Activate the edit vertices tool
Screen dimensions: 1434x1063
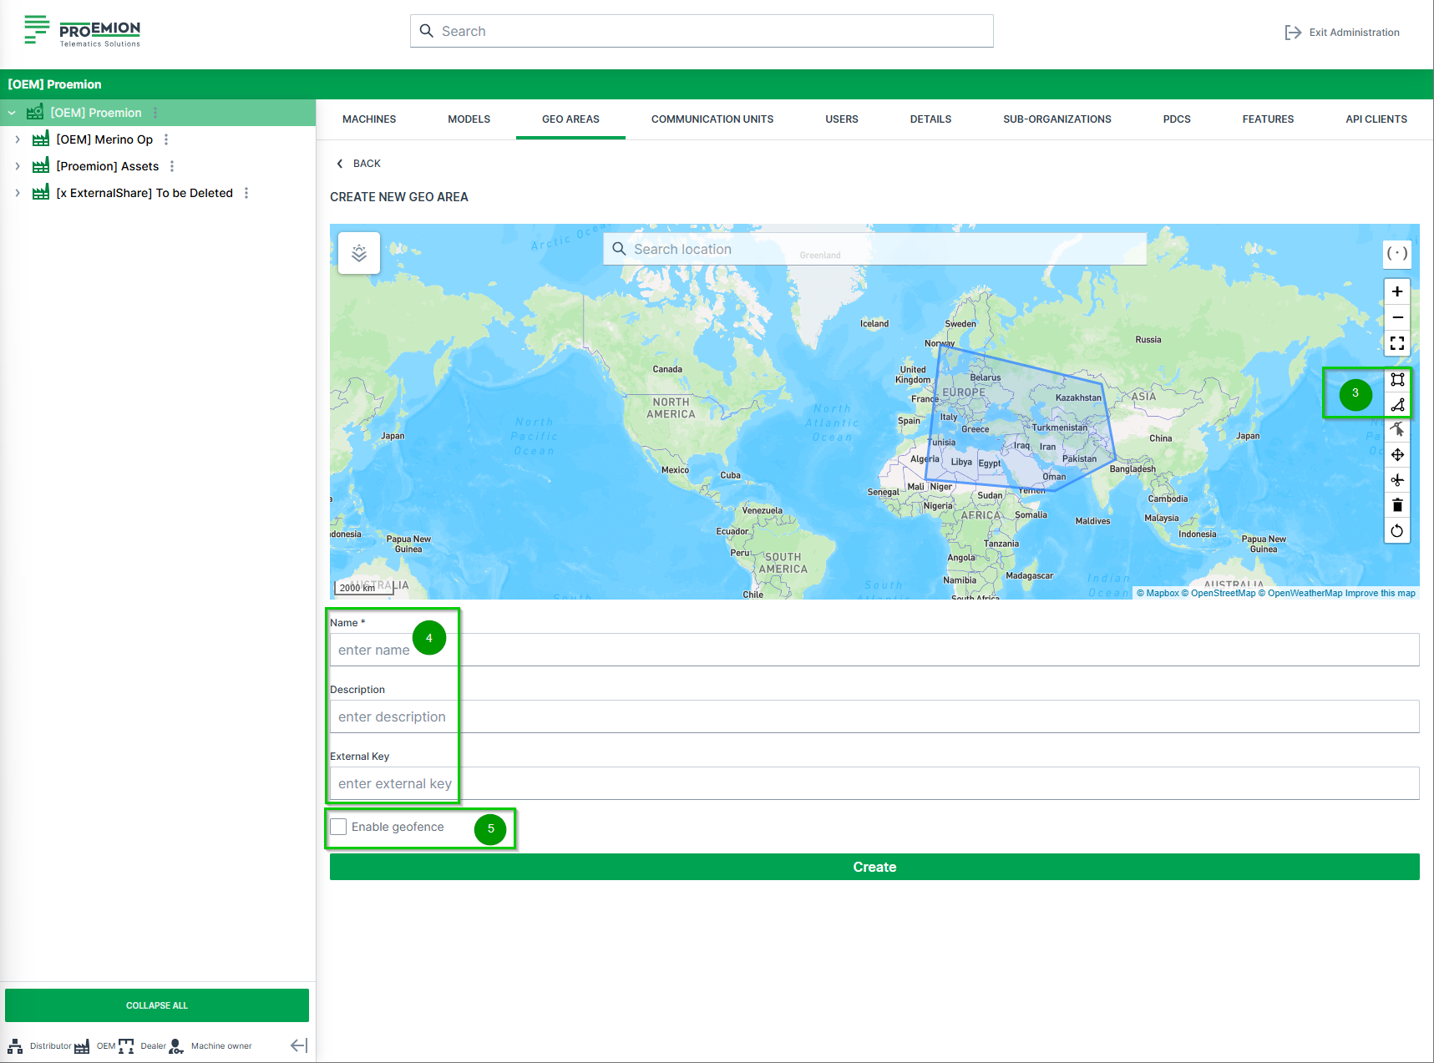[x=1397, y=430]
